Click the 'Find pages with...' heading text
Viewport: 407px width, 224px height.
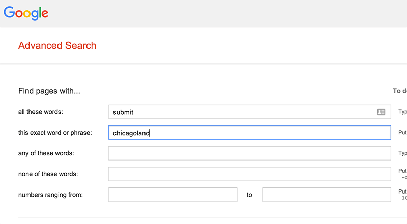pos(49,91)
